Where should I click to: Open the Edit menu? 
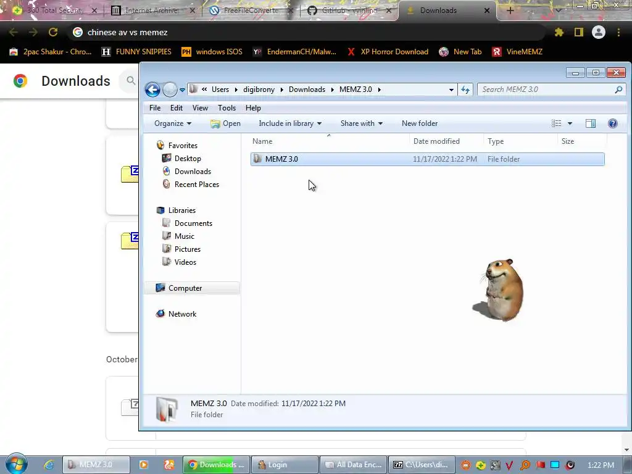click(176, 108)
